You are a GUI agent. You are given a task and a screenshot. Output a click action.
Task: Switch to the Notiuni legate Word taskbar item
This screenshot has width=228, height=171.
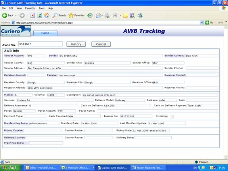tap(148, 168)
